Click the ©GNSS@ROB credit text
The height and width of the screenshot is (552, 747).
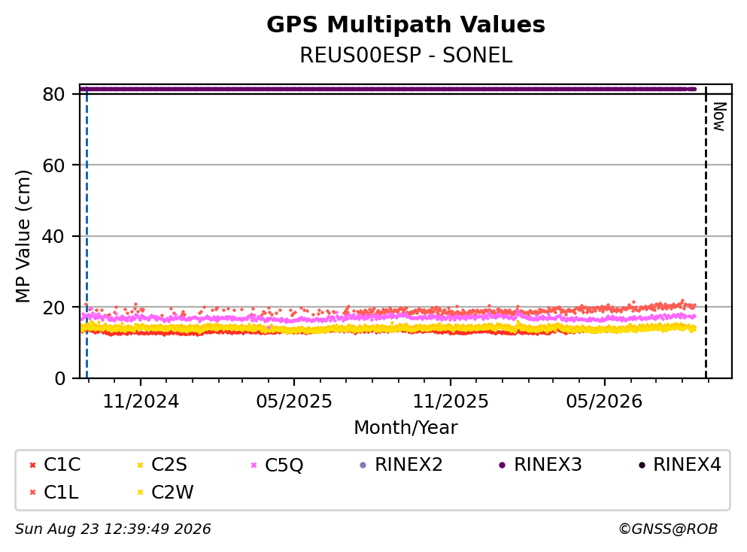(x=668, y=529)
